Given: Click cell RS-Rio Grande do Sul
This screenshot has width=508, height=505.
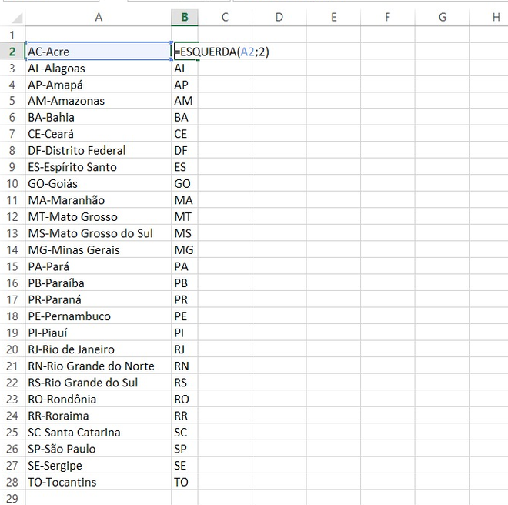Looking at the screenshot, I should (99, 382).
